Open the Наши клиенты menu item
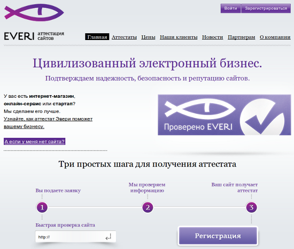This screenshot has height=249, width=294. 179,37
